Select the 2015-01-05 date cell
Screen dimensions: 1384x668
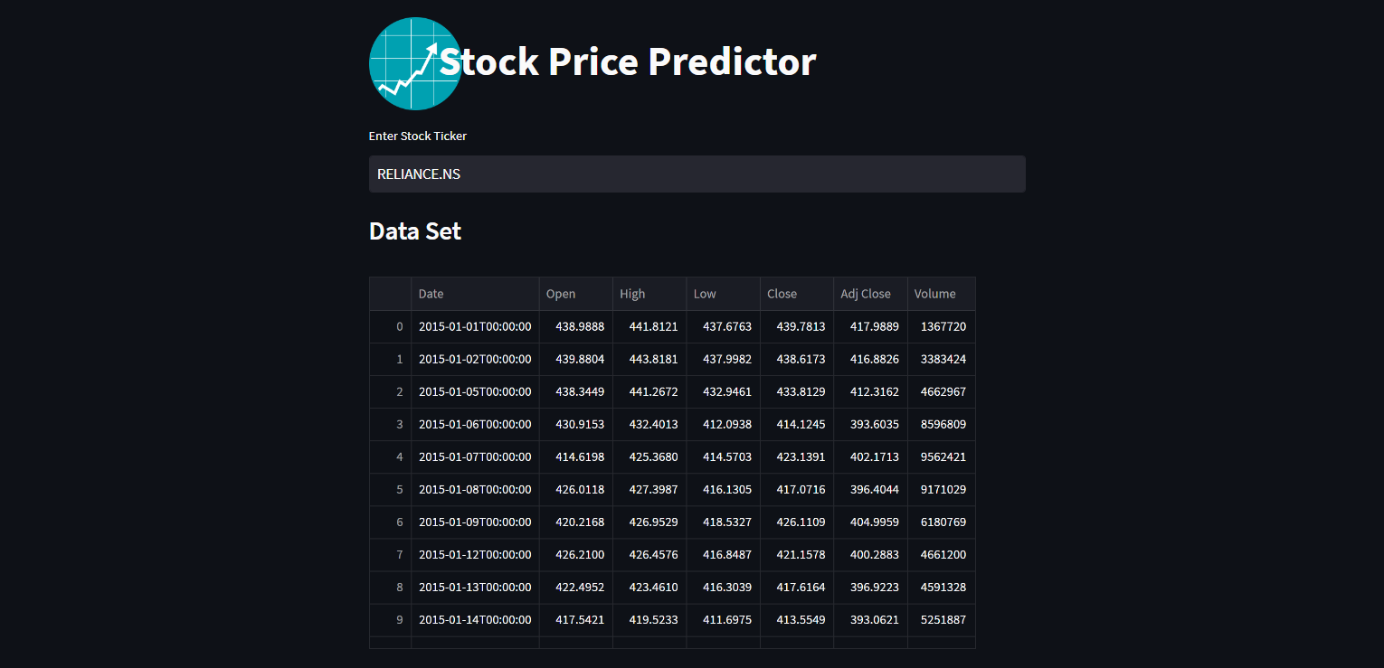474,391
